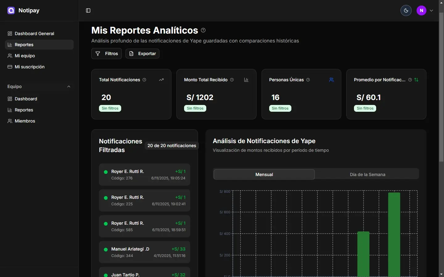The height and width of the screenshot is (277, 444).
Task: Expand the N avatar profile menu
Action: pyautogui.click(x=421, y=10)
